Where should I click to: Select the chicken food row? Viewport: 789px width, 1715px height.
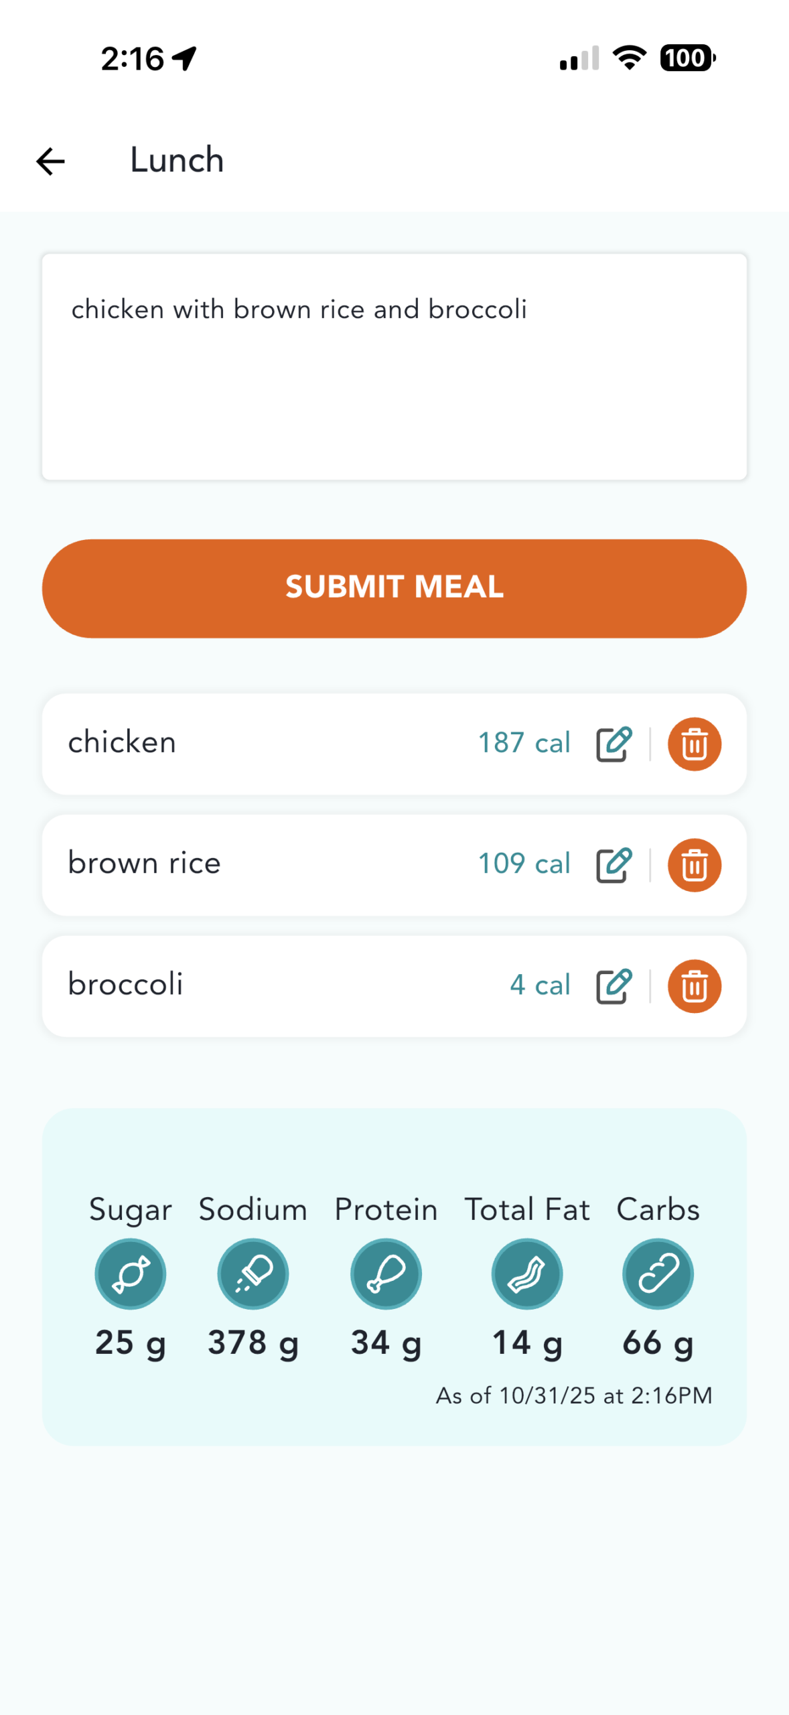[x=268, y=744]
